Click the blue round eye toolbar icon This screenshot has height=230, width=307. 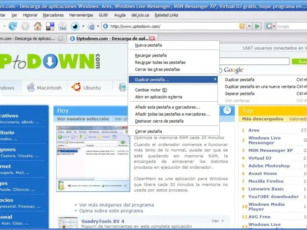click(75, 26)
